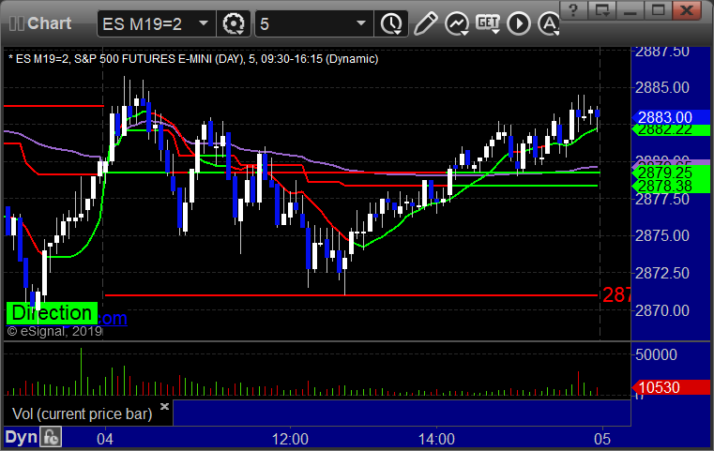The width and height of the screenshot is (714, 451).
Task: Click the chart title ES M19=2 S&P 500 text
Action: [193, 59]
